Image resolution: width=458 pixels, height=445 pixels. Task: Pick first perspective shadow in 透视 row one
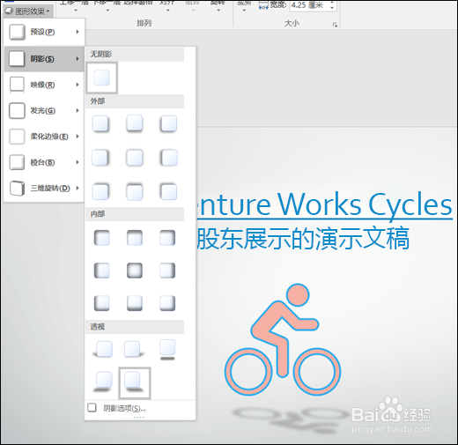click(x=103, y=349)
